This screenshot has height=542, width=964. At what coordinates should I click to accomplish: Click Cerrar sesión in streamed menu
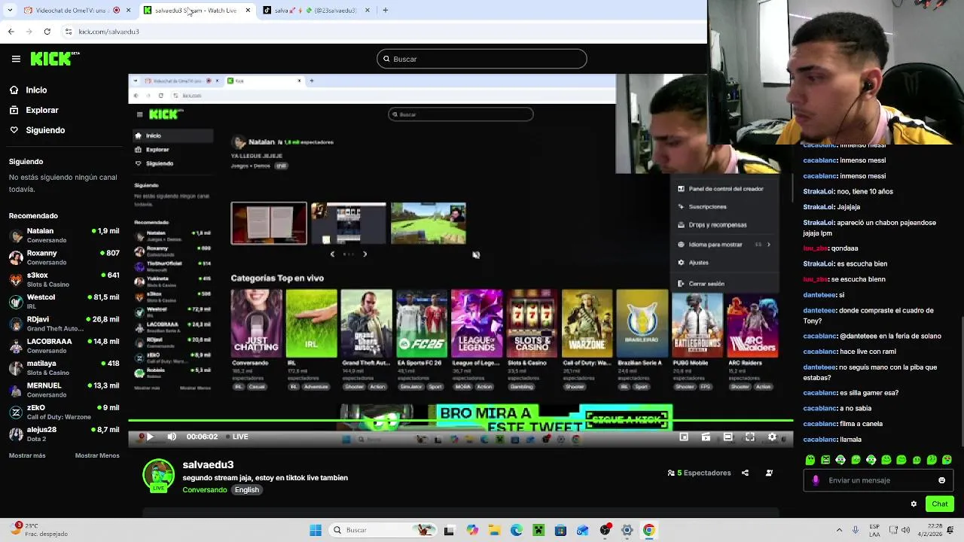click(x=701, y=284)
